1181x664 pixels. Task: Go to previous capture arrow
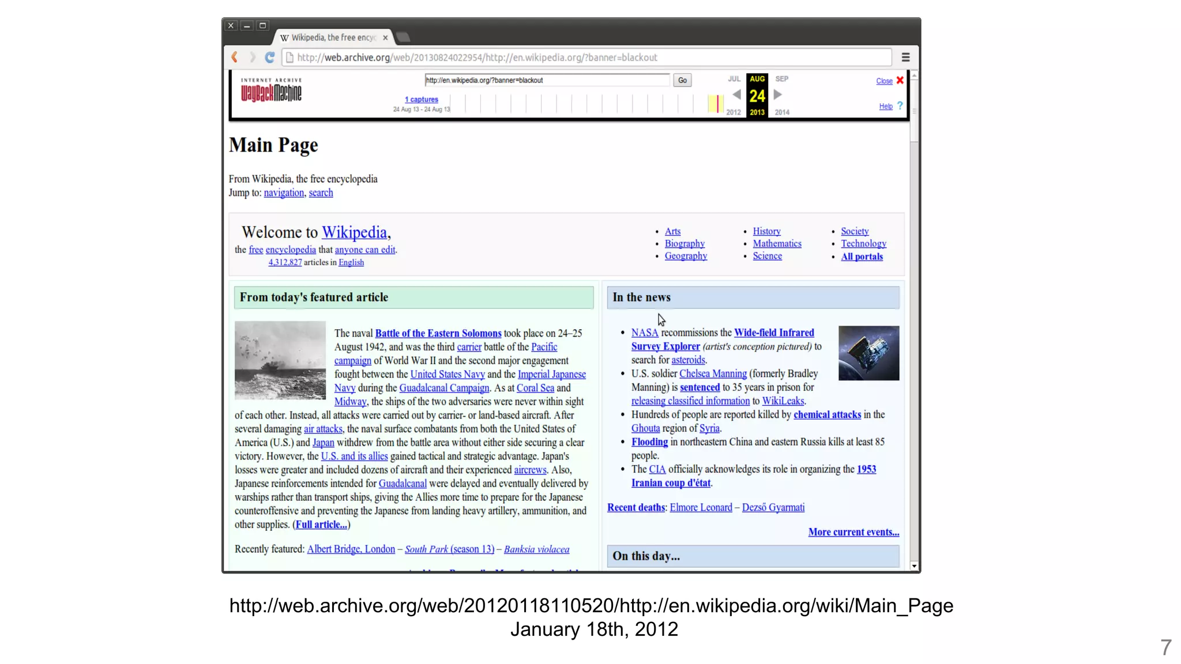tap(736, 95)
